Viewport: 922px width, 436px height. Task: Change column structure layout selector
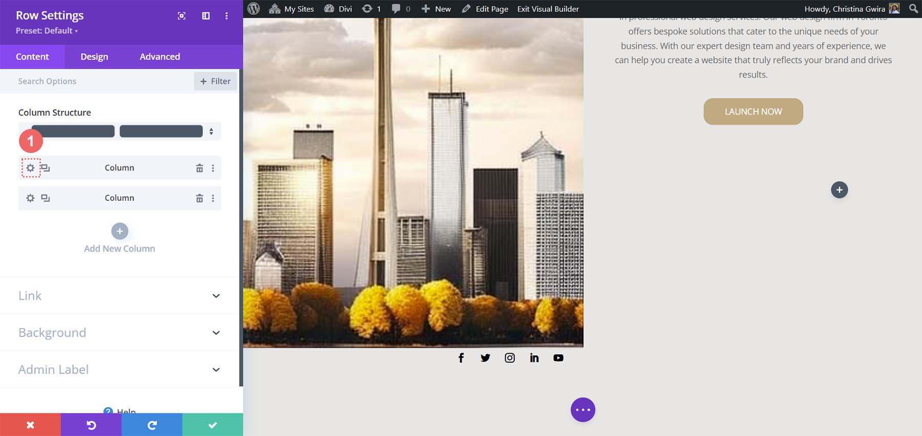click(119, 132)
